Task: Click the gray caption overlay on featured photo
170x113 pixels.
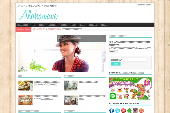Action: 81,38
